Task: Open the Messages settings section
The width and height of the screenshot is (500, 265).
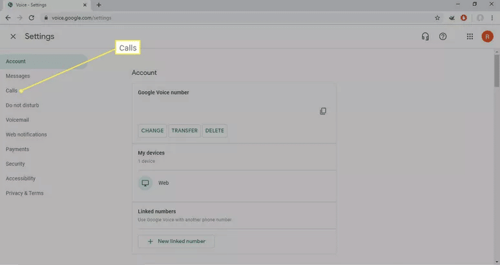Action: (x=17, y=76)
